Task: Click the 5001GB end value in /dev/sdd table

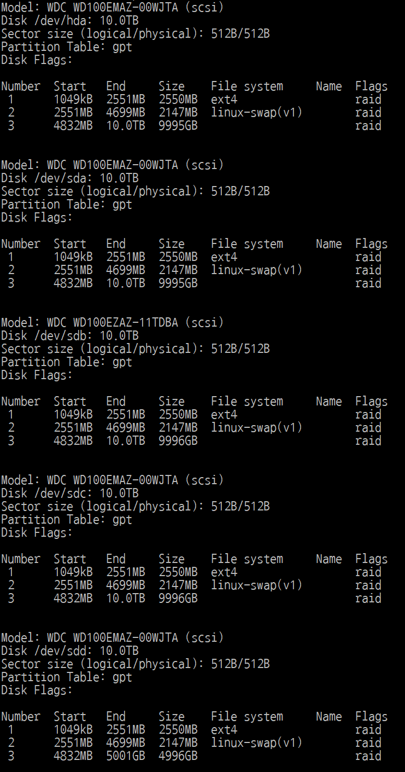Action: (125, 756)
